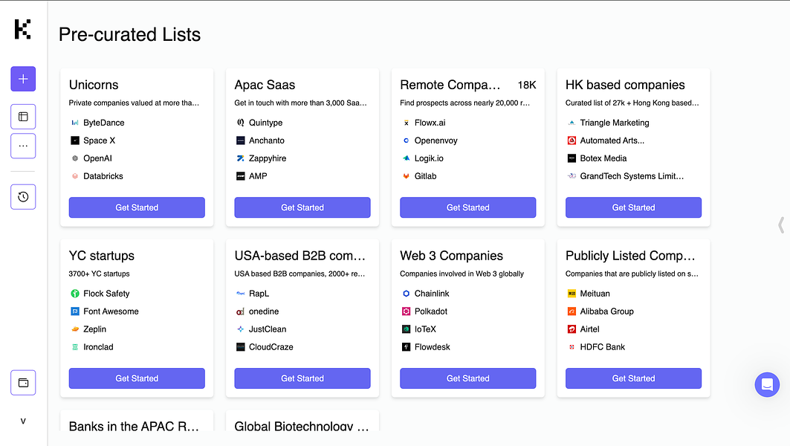The width and height of the screenshot is (790, 446).
Task: Select AMP in Apac Saas list
Action: [258, 176]
